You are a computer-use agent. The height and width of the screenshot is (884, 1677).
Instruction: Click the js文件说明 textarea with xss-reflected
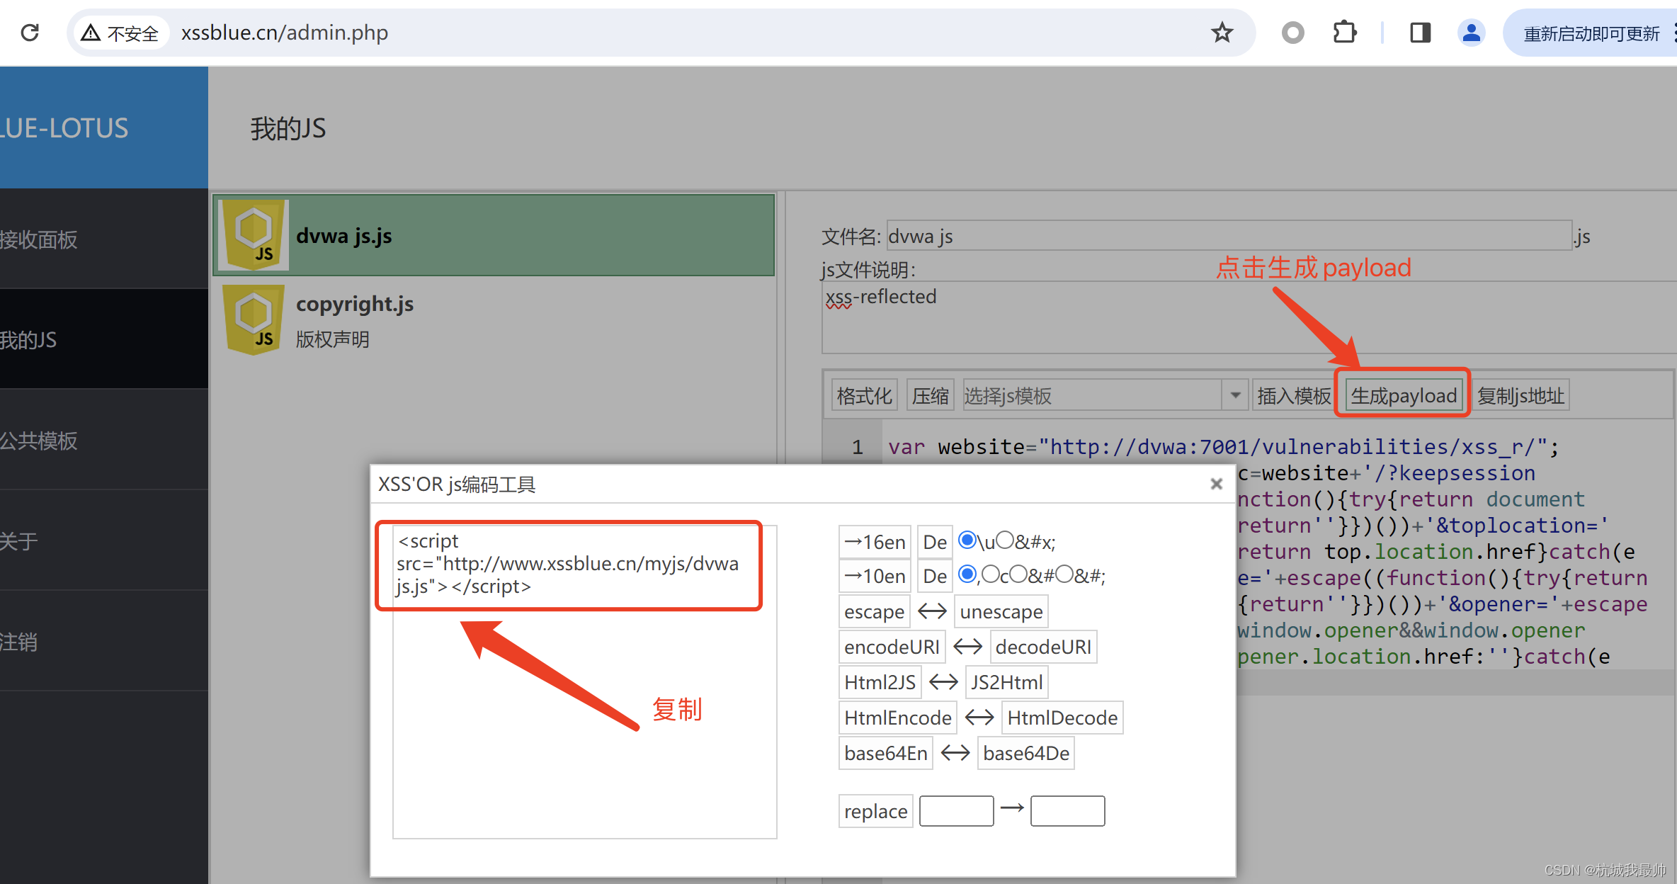coord(1249,317)
